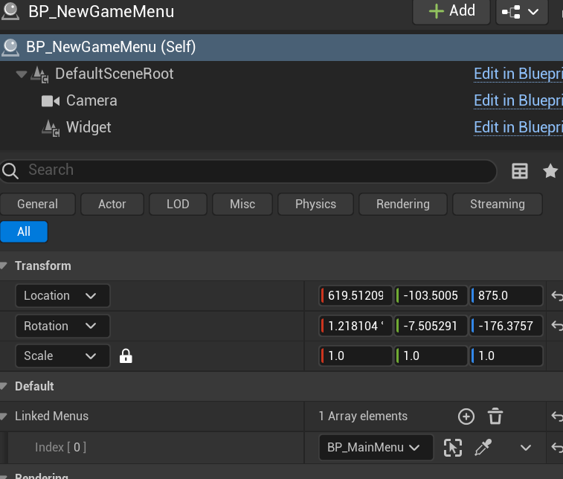Click Location X value 619.51209
This screenshot has height=479, width=563.
point(356,296)
